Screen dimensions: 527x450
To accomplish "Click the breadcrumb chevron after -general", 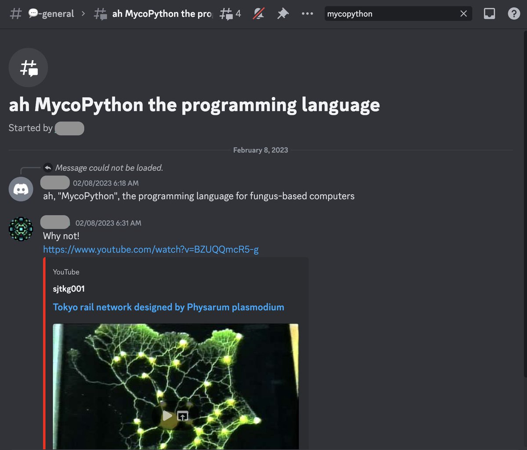I will (x=83, y=14).
